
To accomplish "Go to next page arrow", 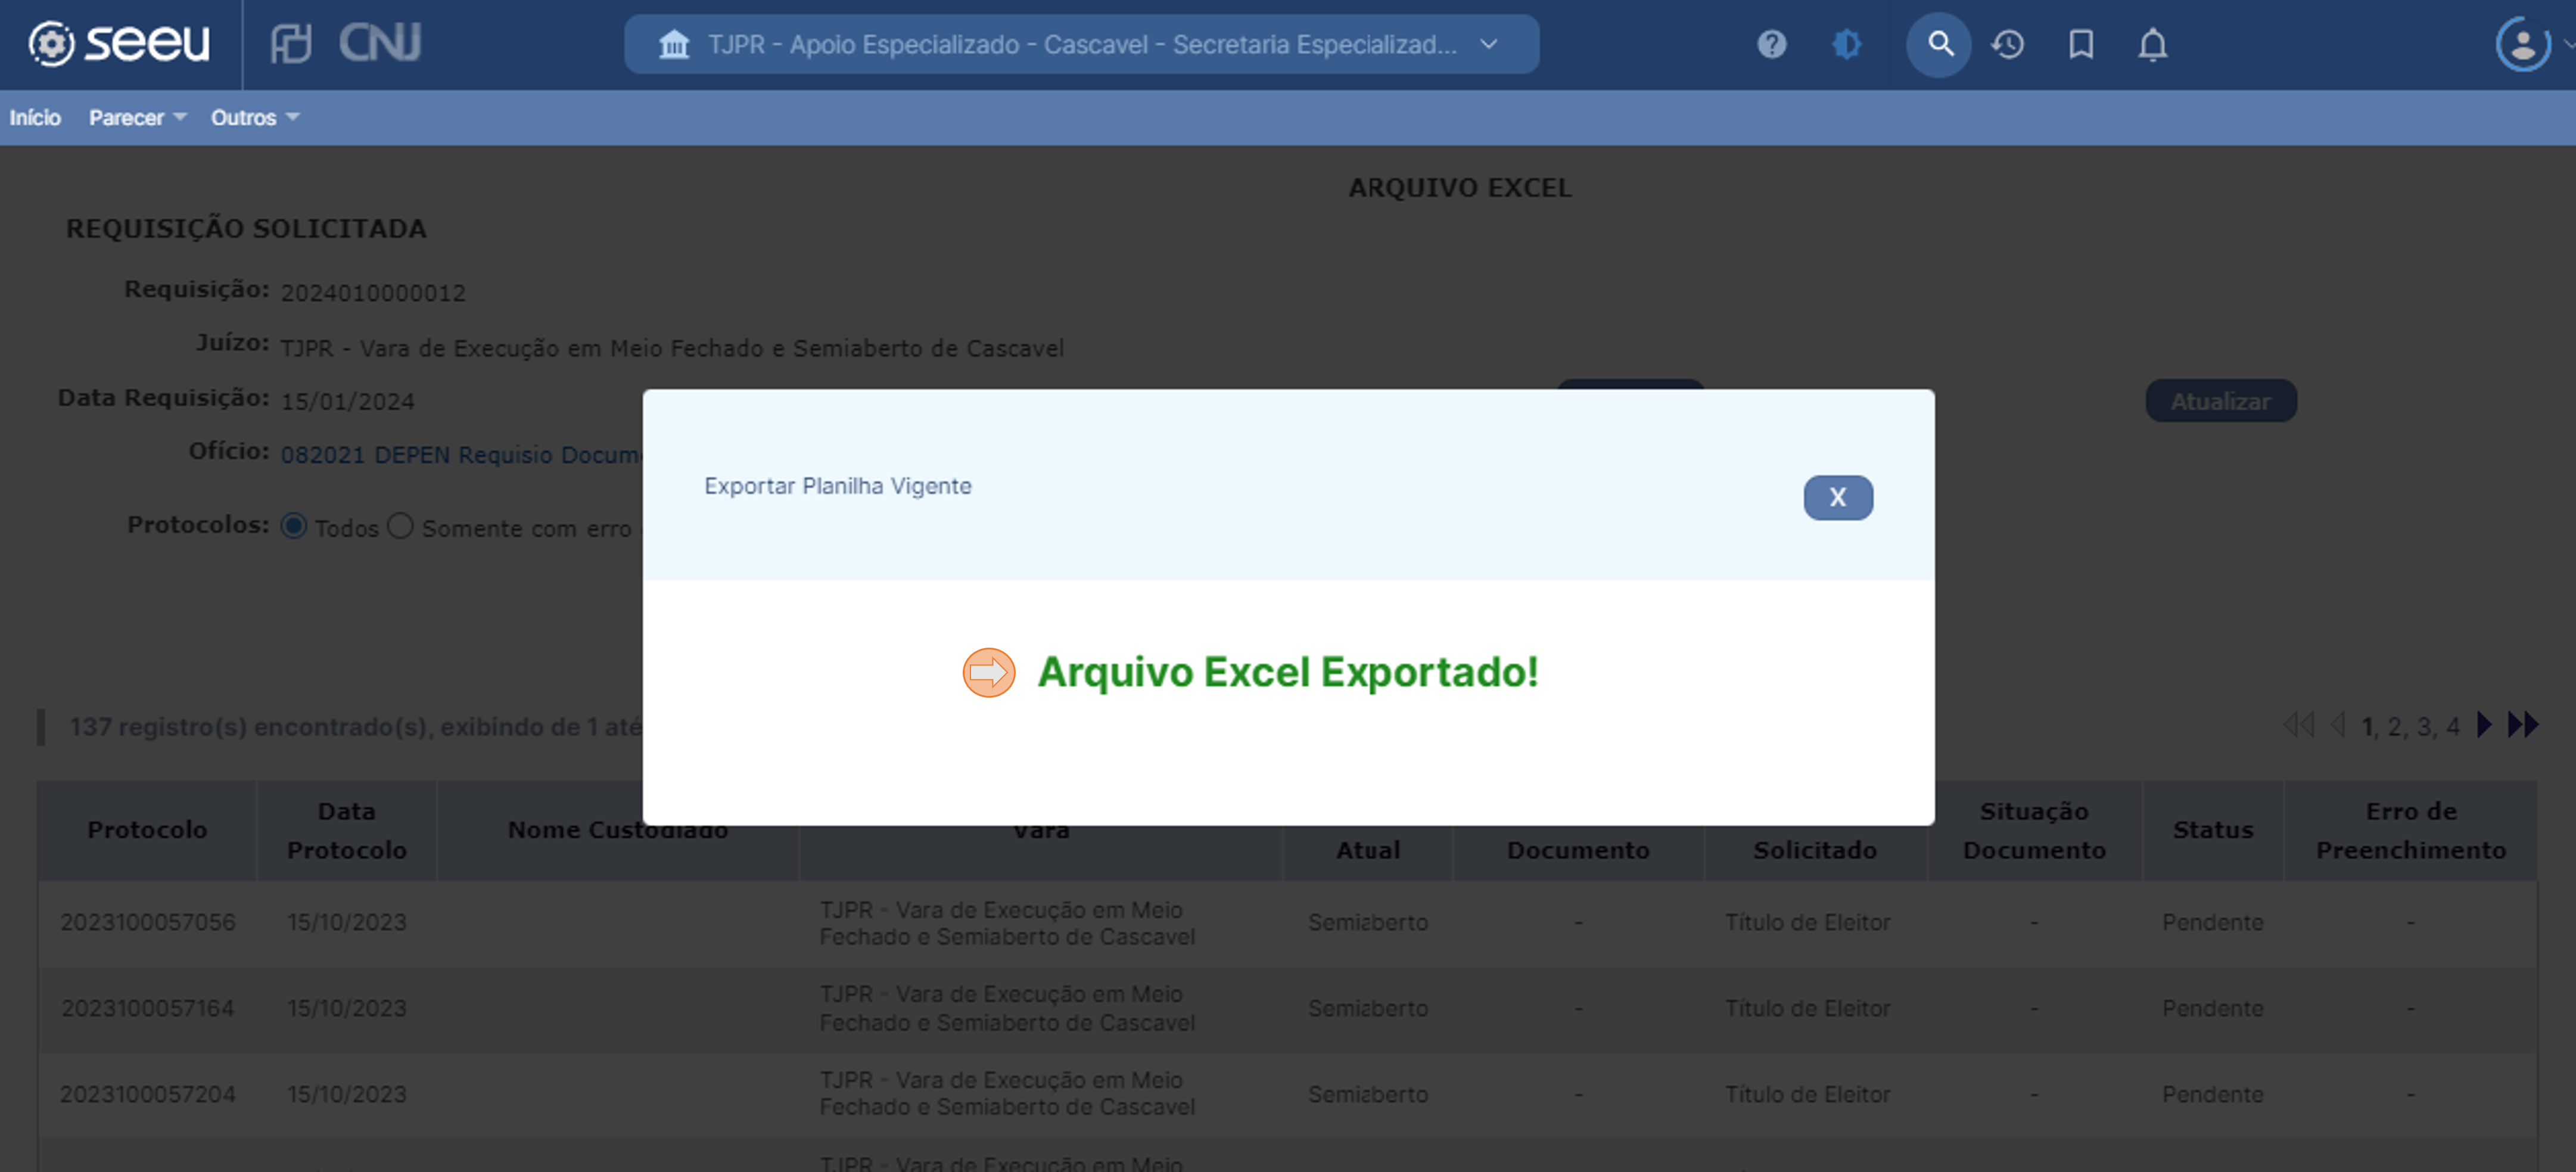I will (x=2484, y=725).
